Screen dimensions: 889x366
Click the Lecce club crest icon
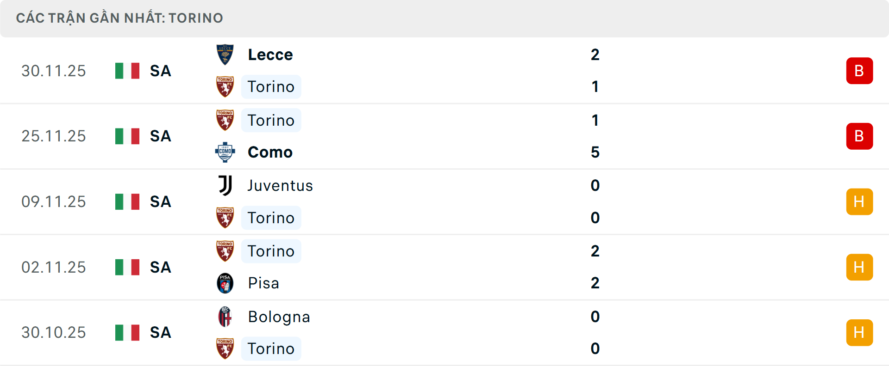coord(225,55)
